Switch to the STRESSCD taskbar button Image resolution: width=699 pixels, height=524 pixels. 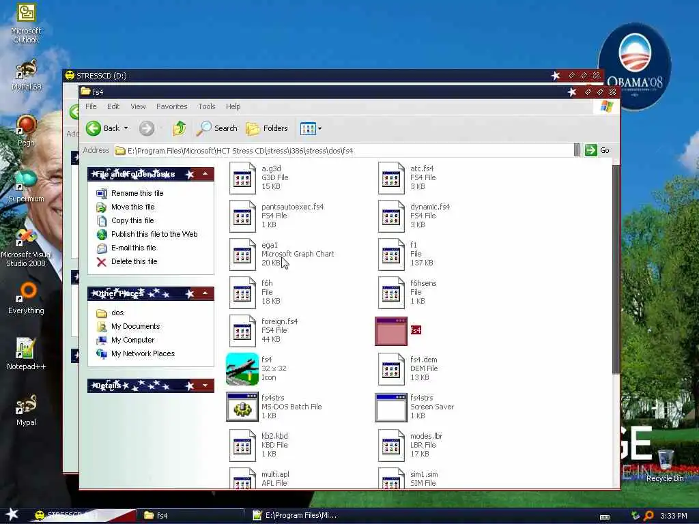coord(83,516)
